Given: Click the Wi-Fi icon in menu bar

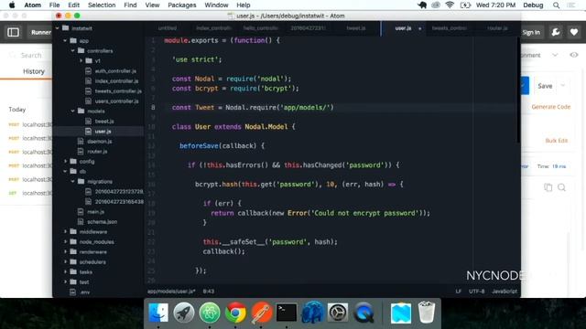Looking at the screenshot, I should [450, 5].
